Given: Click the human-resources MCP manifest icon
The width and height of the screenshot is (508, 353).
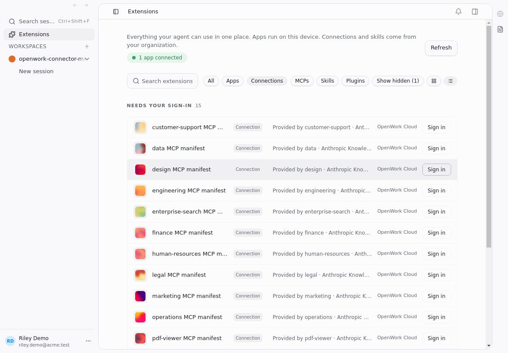Looking at the screenshot, I should (x=140, y=254).
